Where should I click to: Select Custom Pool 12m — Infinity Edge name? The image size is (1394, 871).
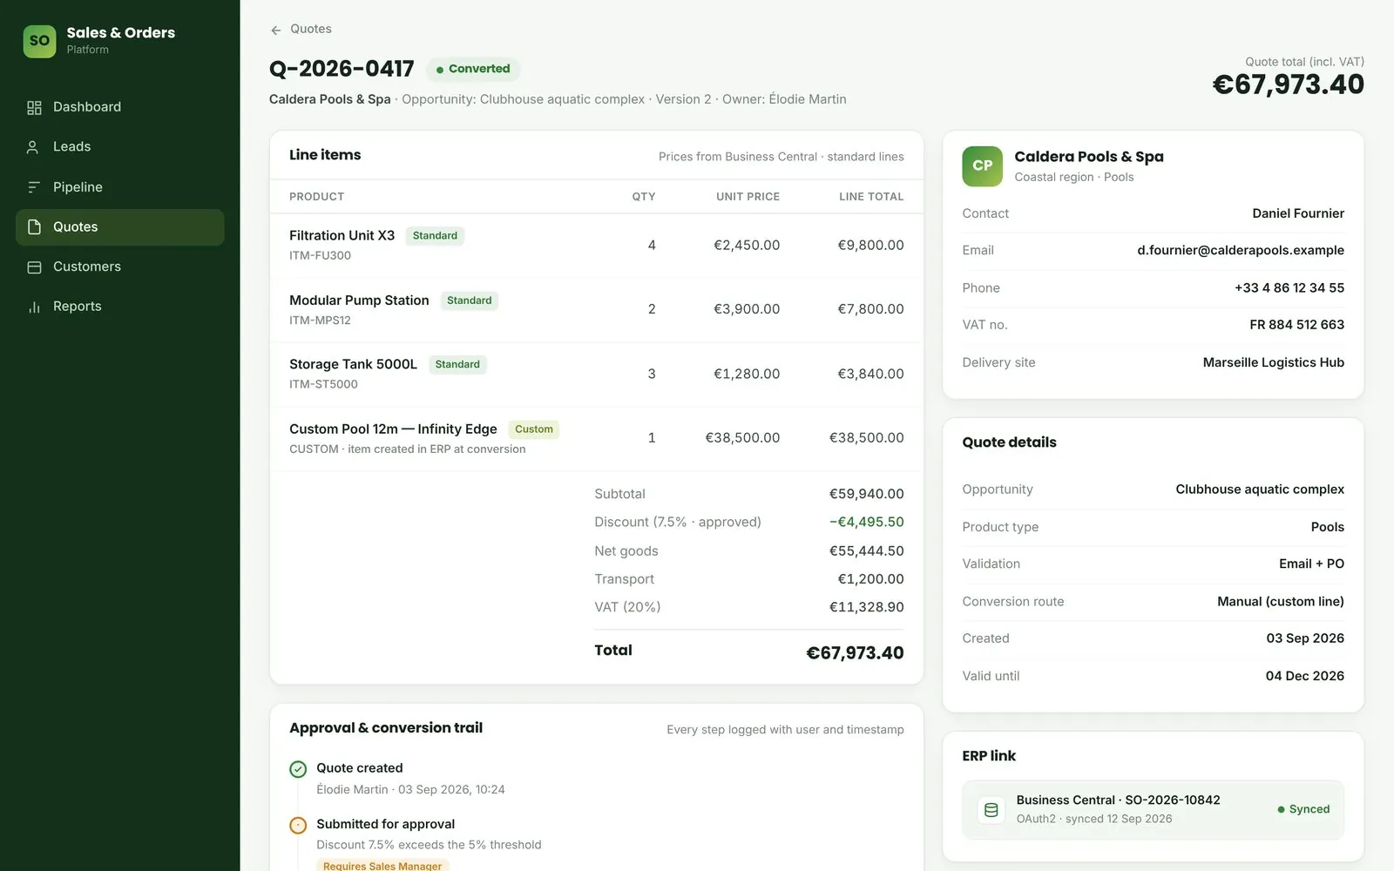click(x=393, y=429)
